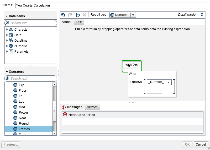Click the Operators list scroll-down arrow

click(55, 133)
